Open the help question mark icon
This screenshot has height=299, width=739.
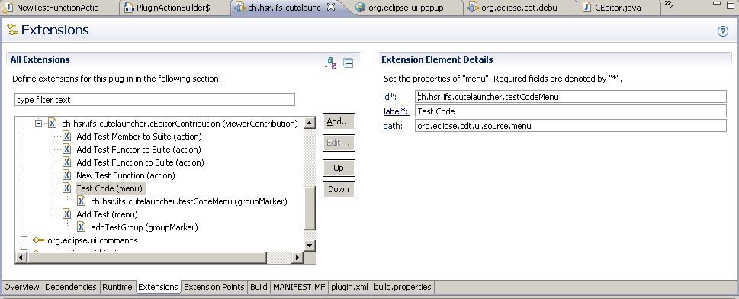pos(722,31)
